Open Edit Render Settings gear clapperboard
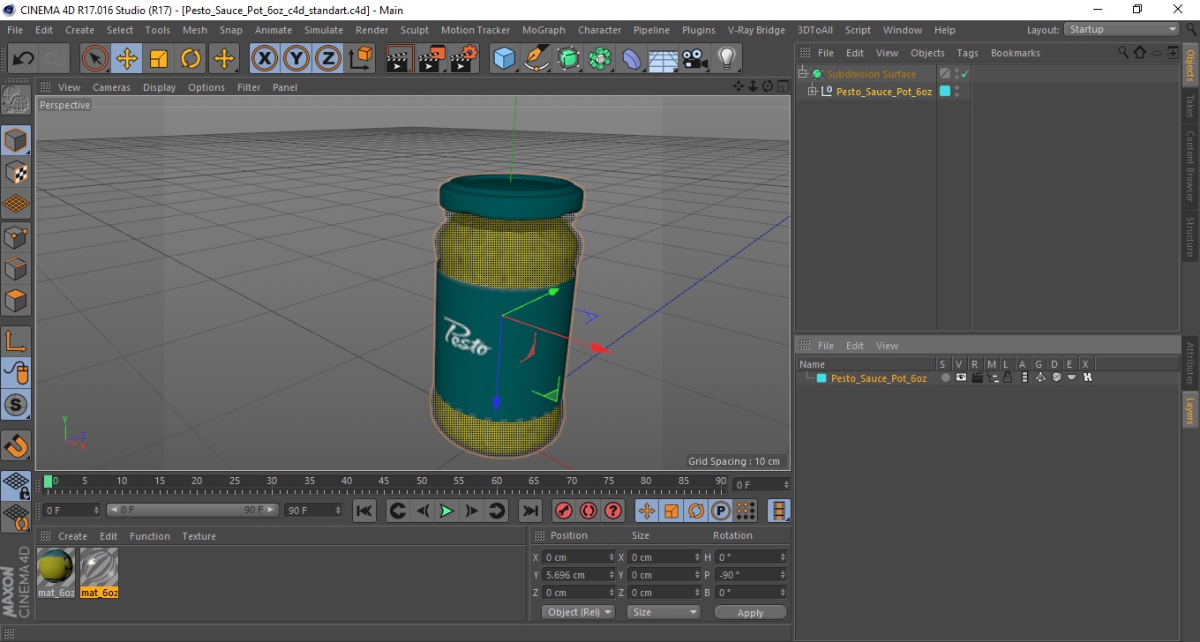The image size is (1200, 642). 464,59
